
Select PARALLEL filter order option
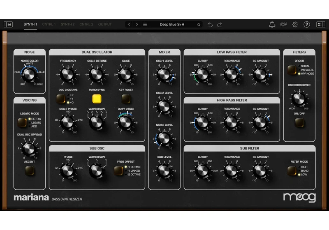tap(306, 70)
